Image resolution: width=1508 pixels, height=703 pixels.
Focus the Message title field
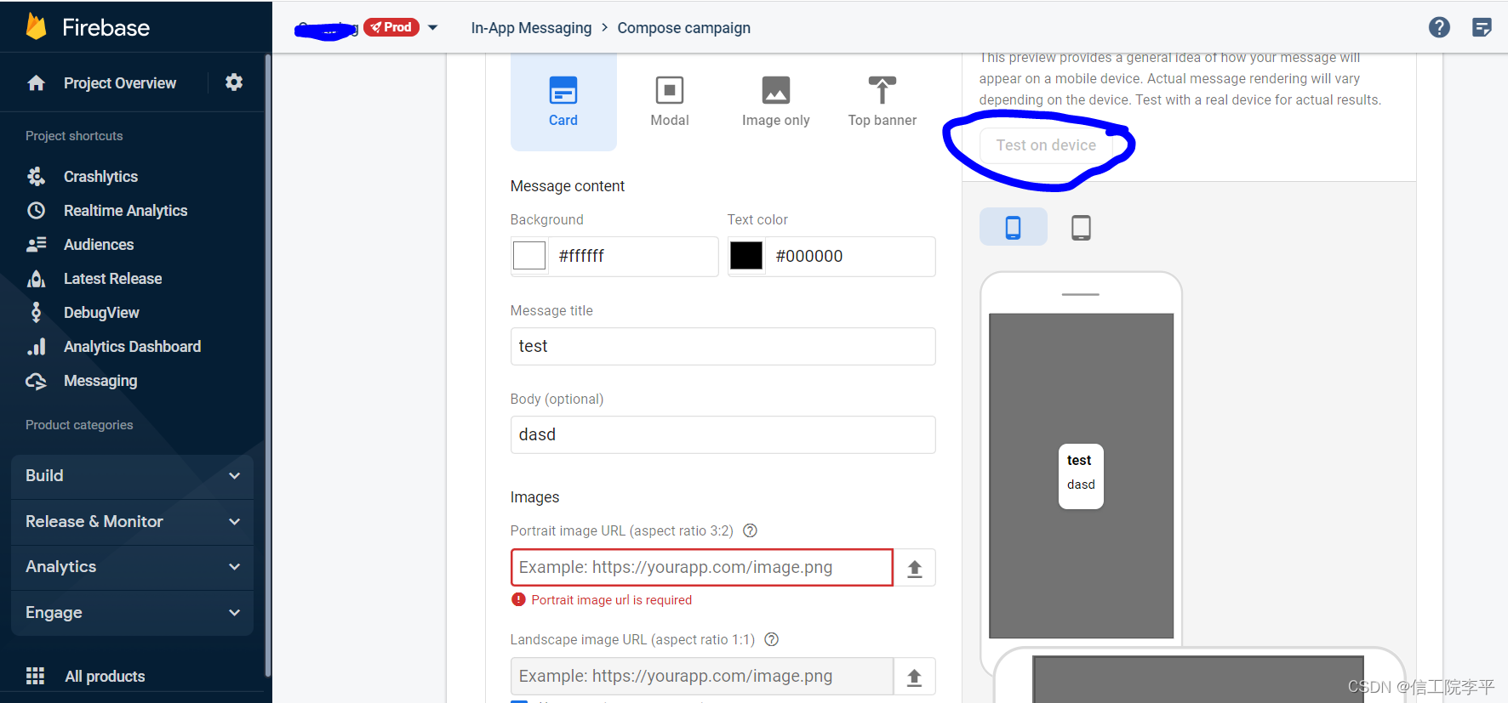(x=723, y=347)
